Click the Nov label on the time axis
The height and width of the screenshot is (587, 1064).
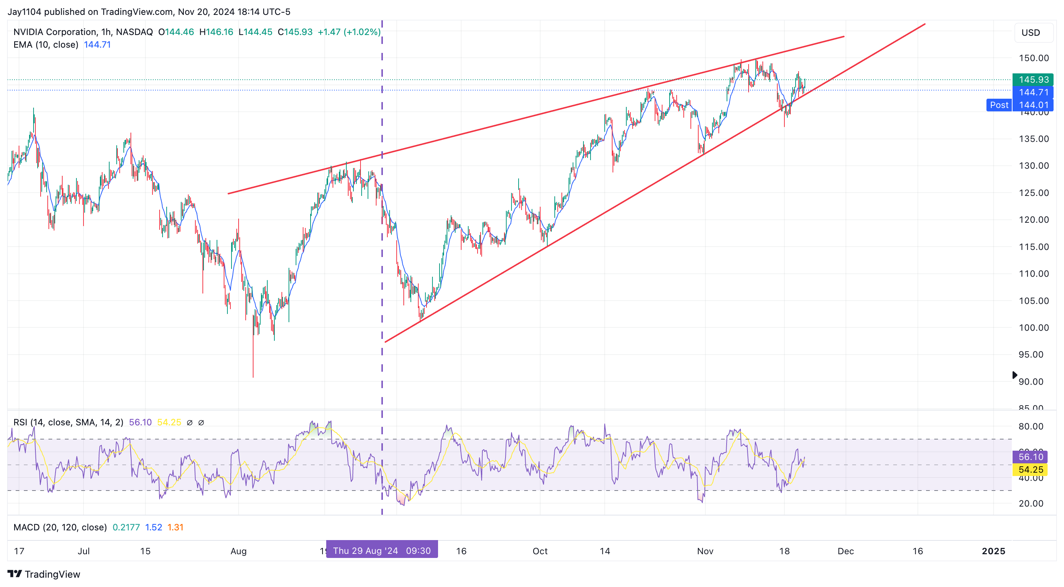705,551
